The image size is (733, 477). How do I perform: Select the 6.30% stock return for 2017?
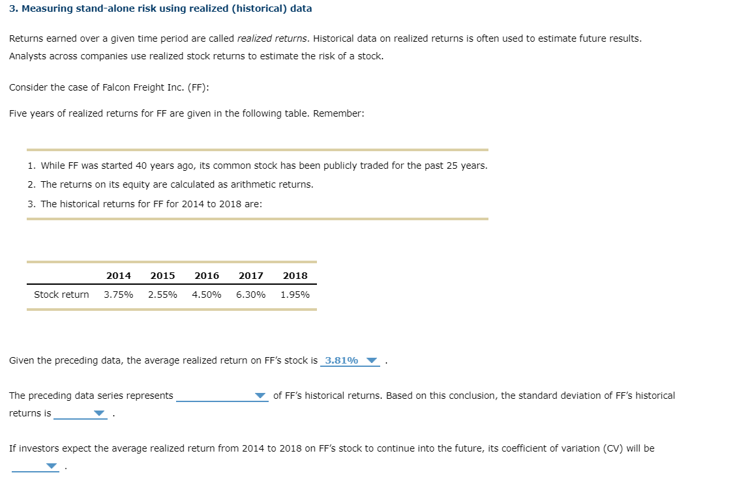[251, 295]
